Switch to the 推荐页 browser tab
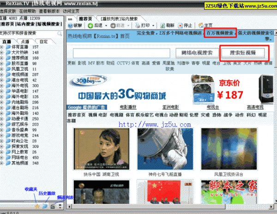The width and height of the screenshot is (277, 214). coord(85,19)
